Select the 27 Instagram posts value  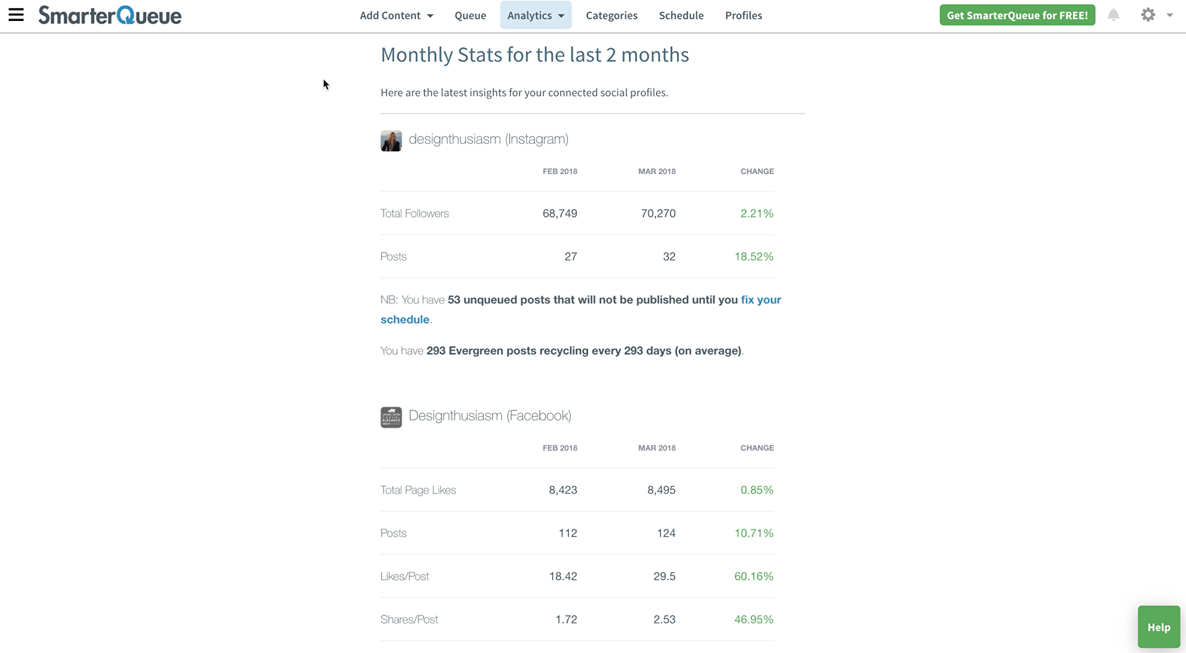point(571,257)
